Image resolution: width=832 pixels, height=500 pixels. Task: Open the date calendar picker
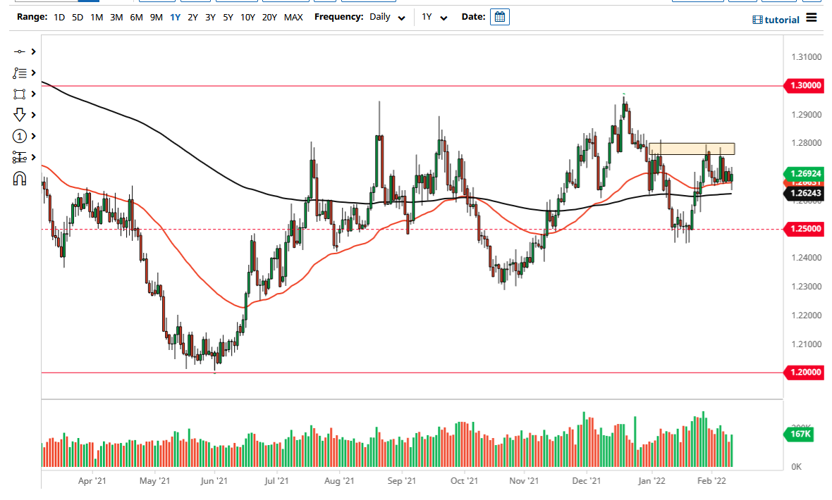point(499,16)
